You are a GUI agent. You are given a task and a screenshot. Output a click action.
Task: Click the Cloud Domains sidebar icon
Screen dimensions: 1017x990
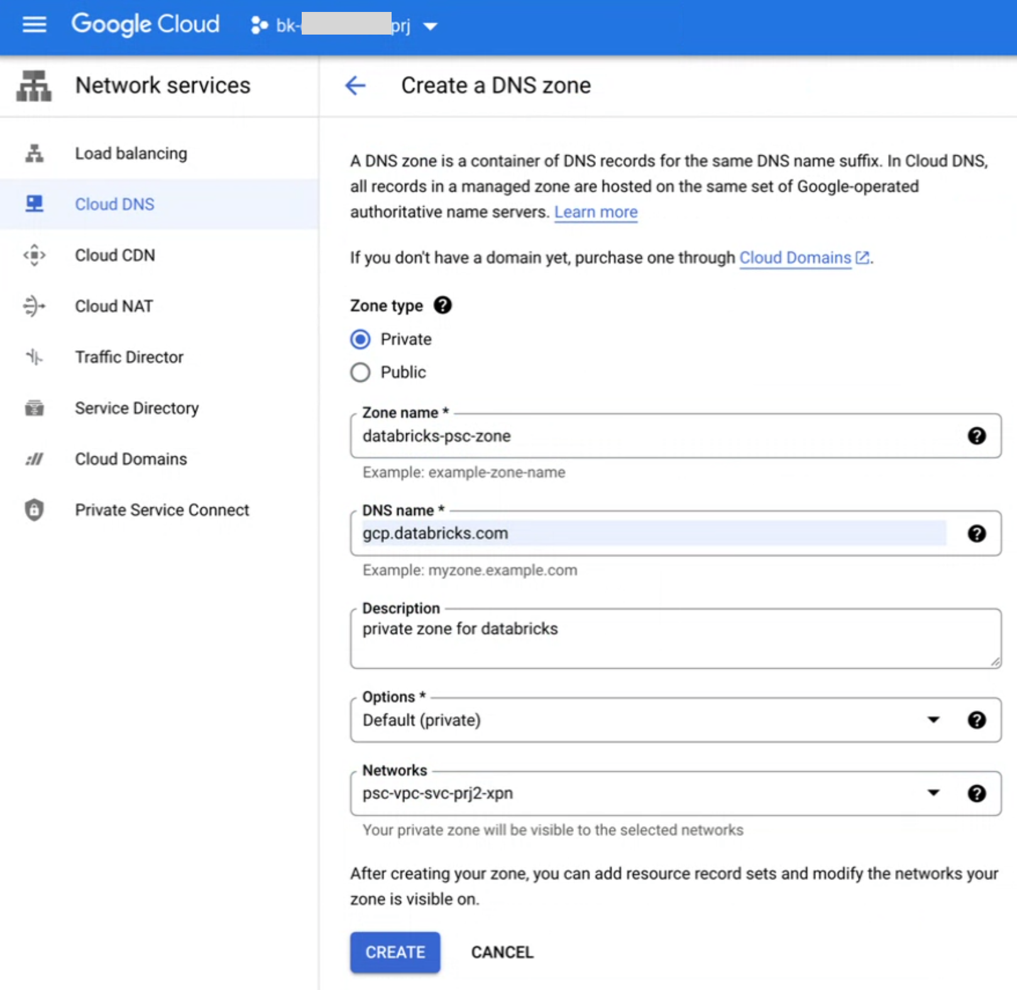tap(35, 459)
